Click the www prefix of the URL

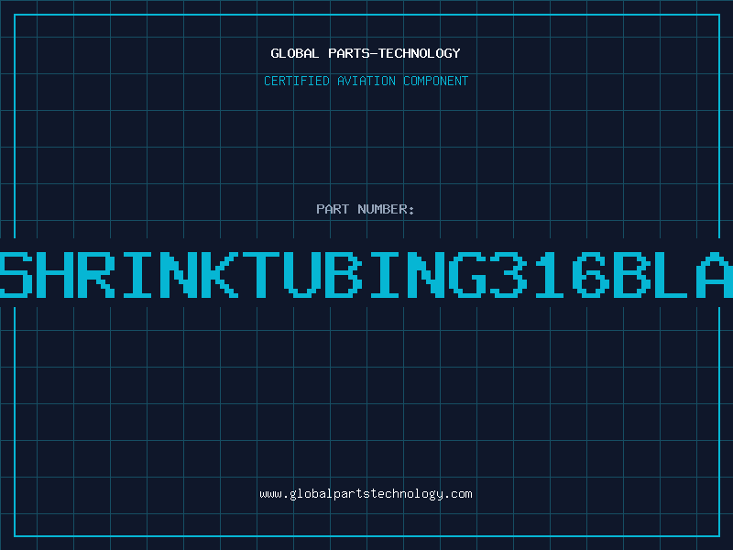click(270, 494)
